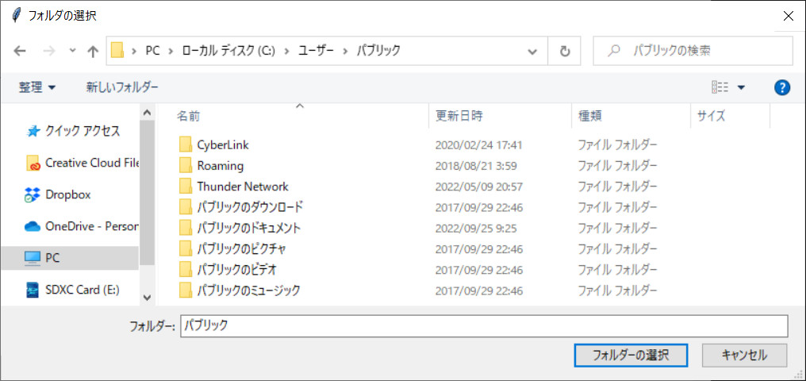Open the view options dropdown arrow
This screenshot has height=381, width=806.
point(741,87)
